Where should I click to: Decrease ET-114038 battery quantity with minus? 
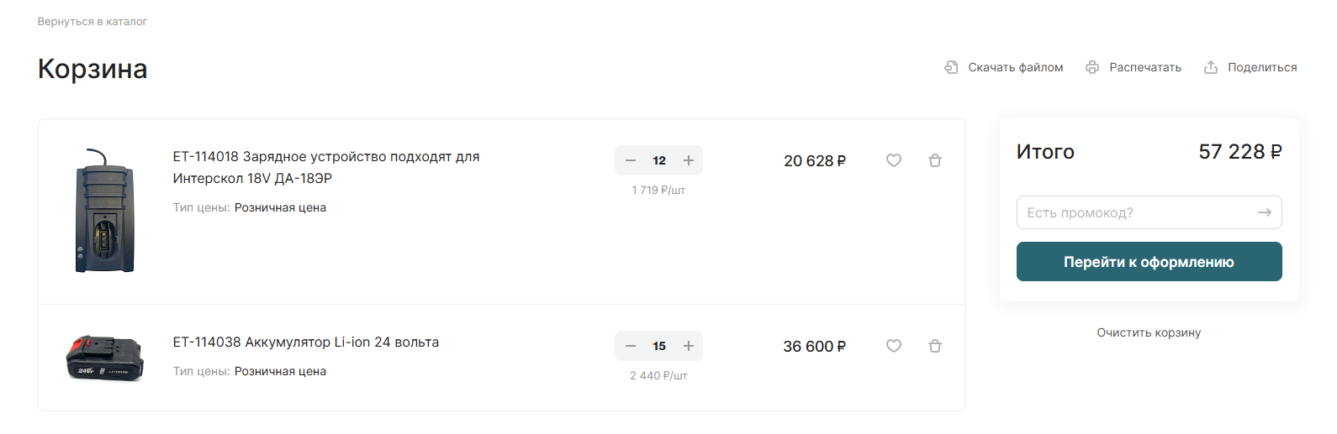click(x=631, y=346)
